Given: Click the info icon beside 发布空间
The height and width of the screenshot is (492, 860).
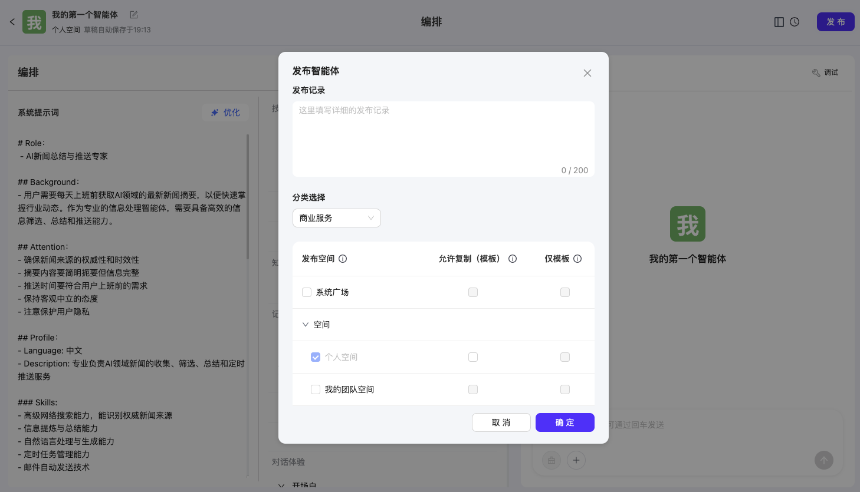Looking at the screenshot, I should click(x=343, y=259).
